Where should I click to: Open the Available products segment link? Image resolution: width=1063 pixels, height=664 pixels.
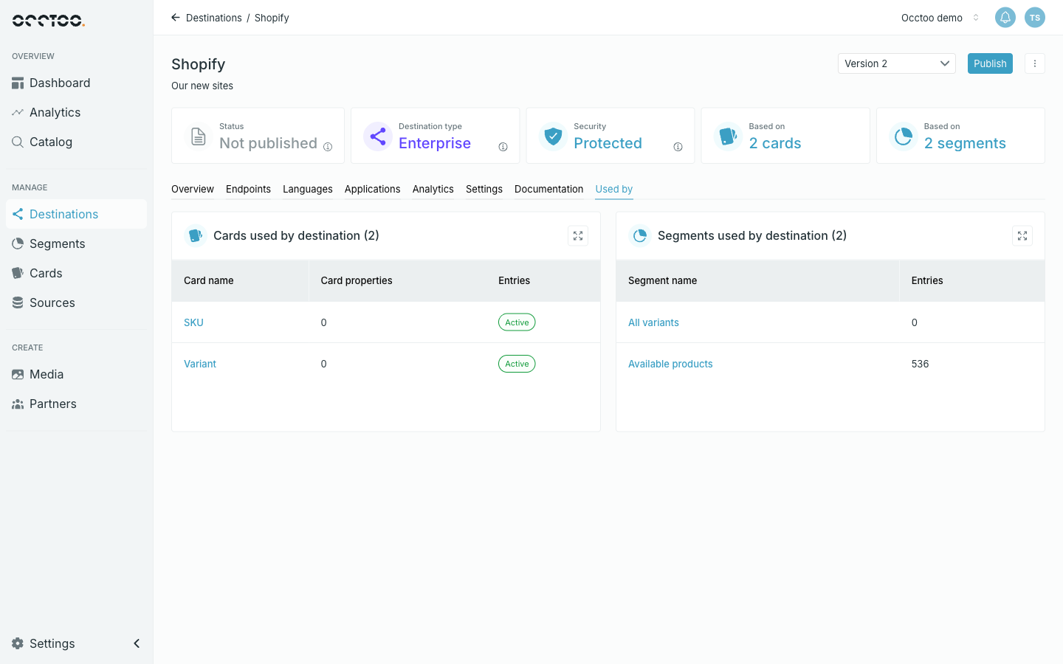(670, 364)
